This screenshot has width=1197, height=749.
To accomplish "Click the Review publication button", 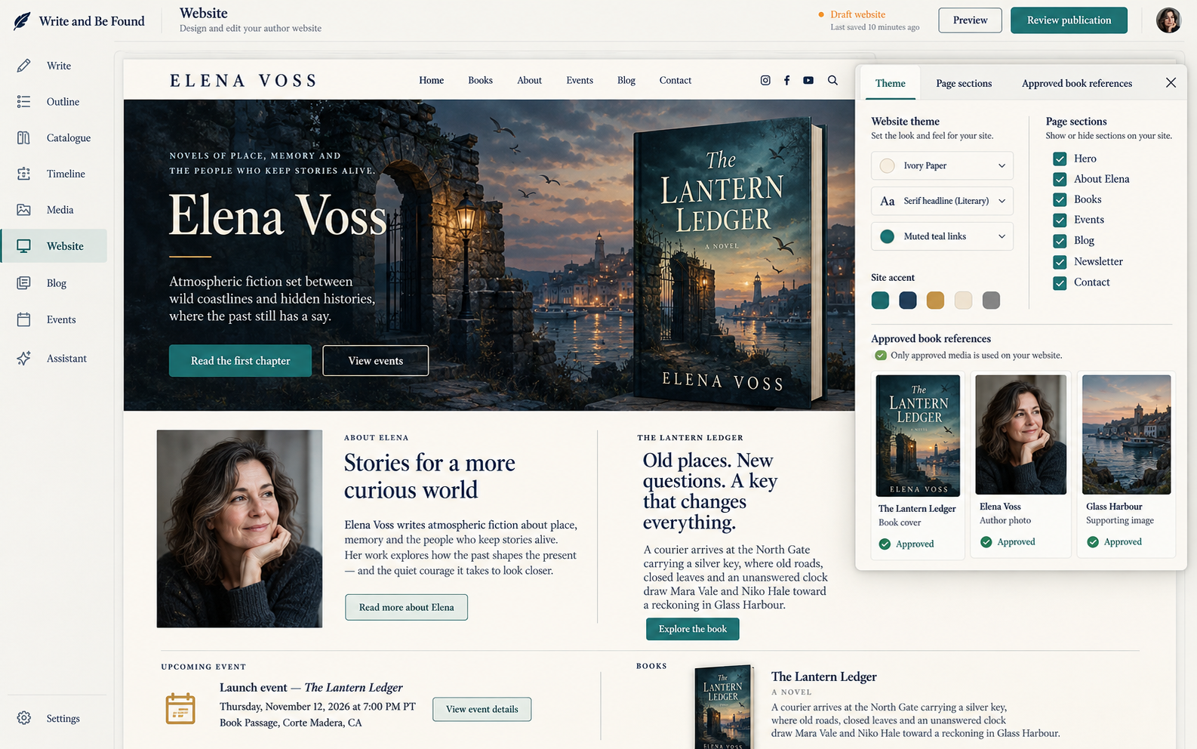I will [1069, 20].
